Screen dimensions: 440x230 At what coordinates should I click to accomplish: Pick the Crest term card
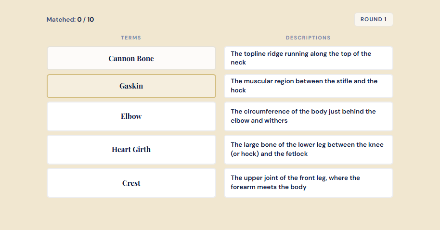[x=131, y=183]
